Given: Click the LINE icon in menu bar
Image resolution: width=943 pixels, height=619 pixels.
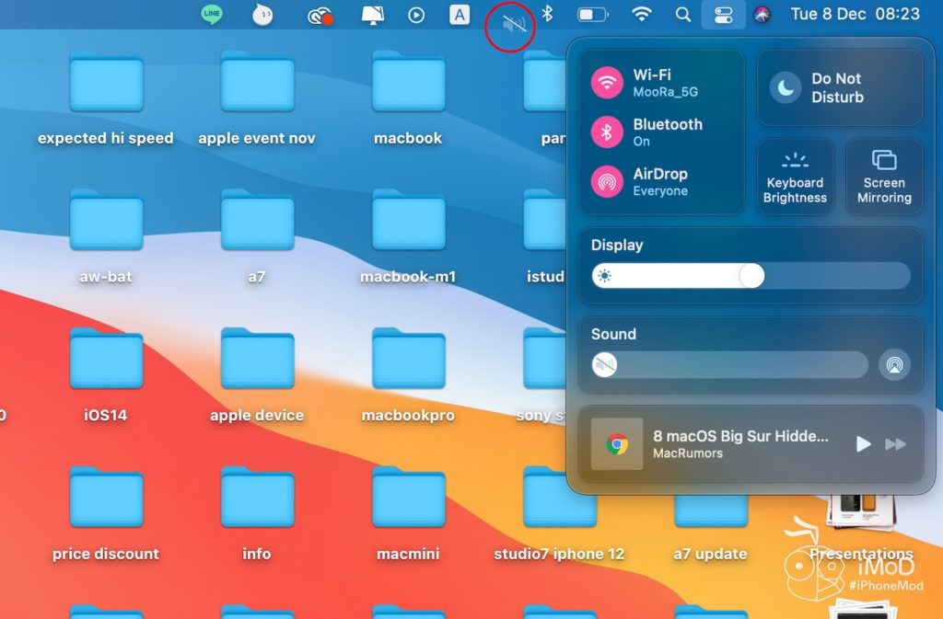Looking at the screenshot, I should click(212, 14).
